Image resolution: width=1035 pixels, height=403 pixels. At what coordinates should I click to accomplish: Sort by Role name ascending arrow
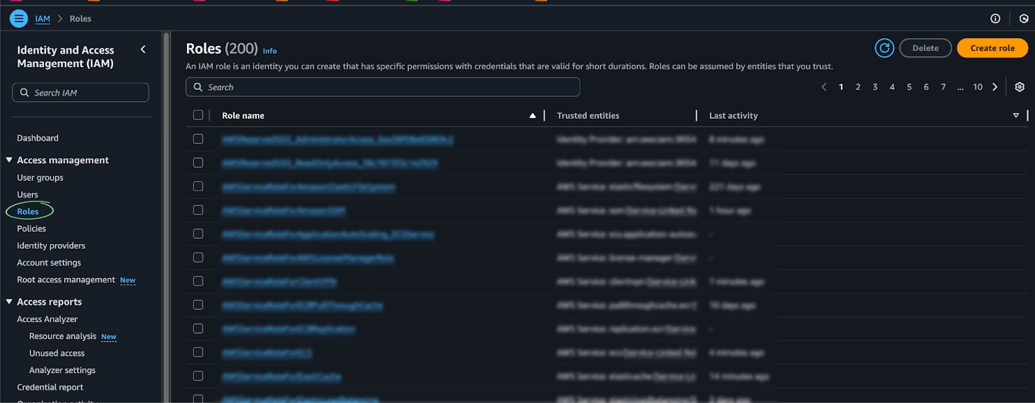click(532, 116)
